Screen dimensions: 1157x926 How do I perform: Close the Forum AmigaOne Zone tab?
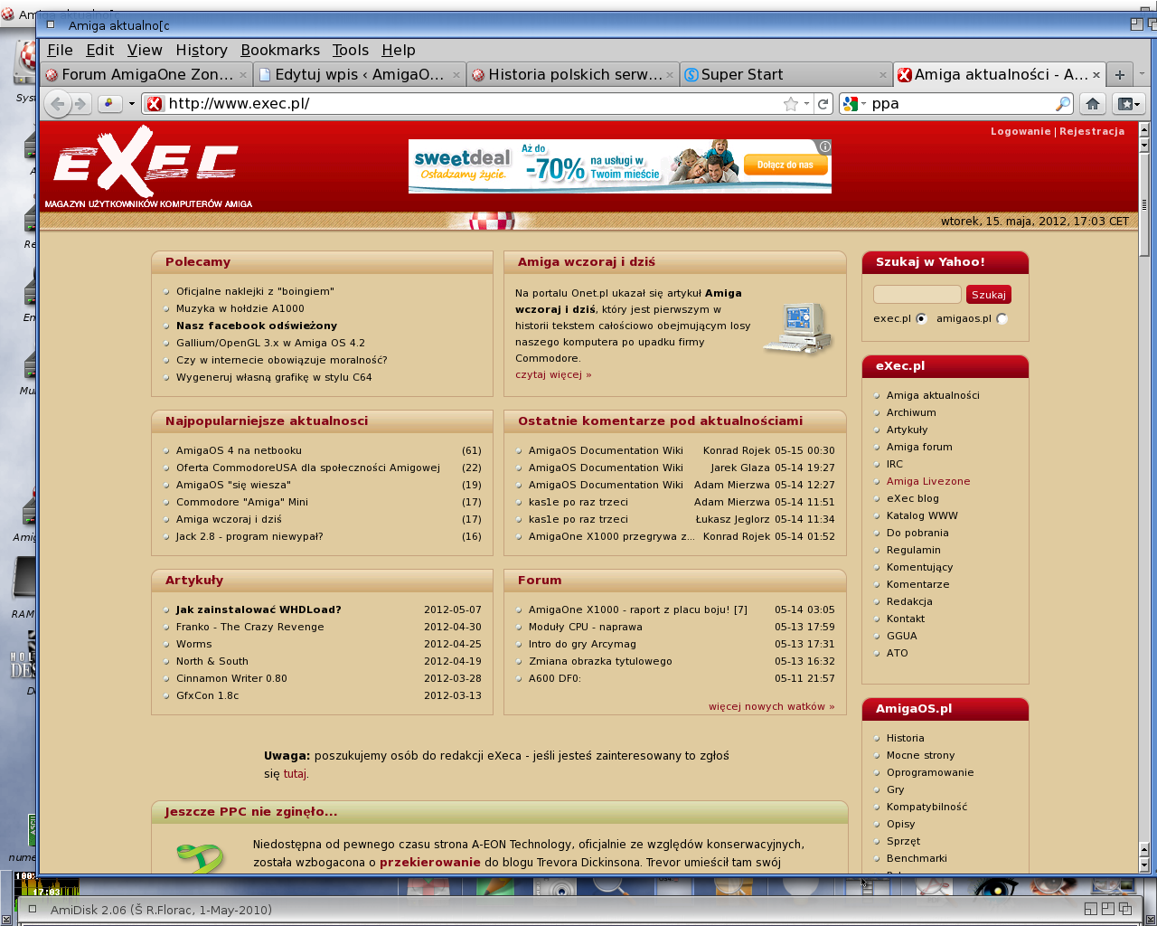pos(243,75)
